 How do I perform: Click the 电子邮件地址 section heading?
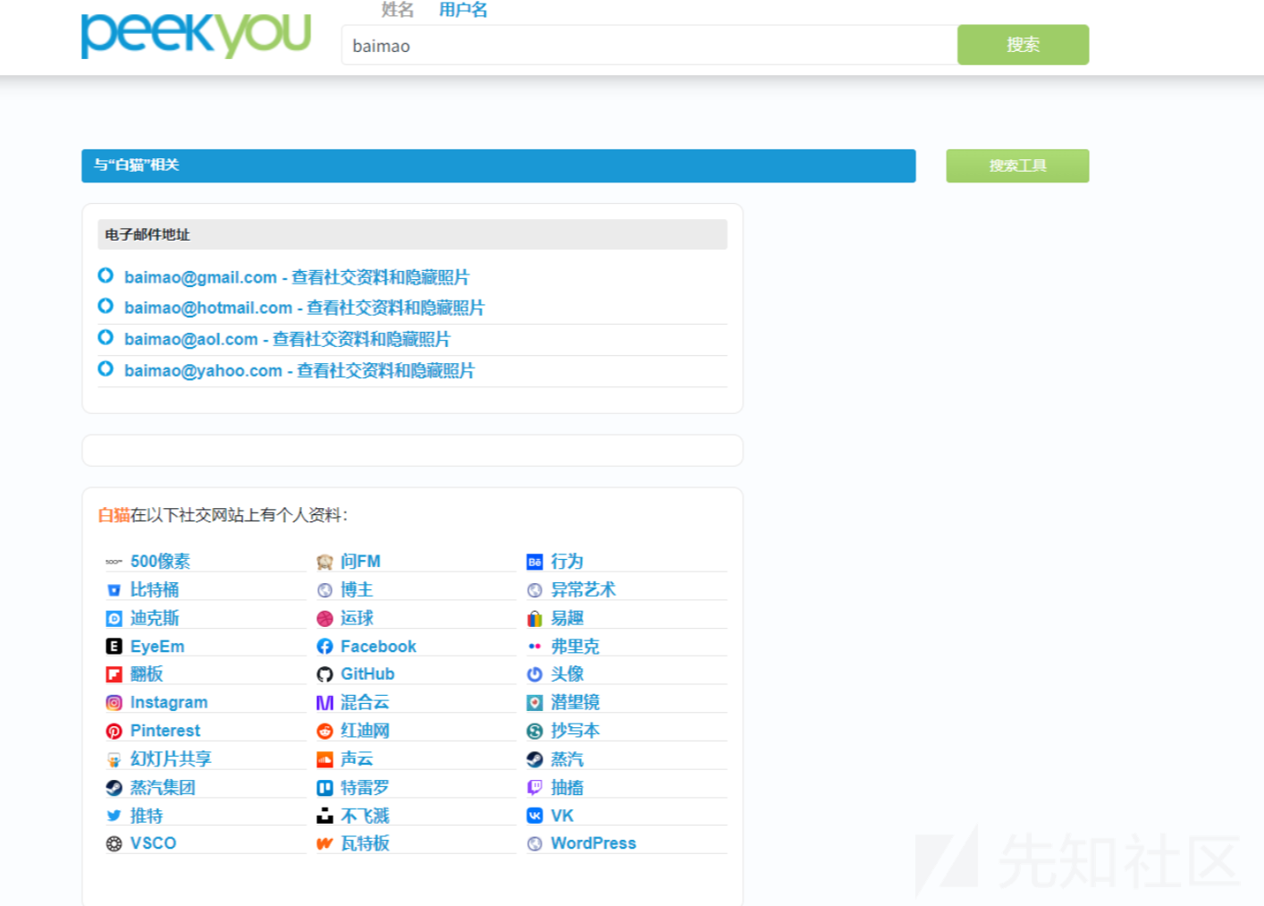[x=412, y=234]
